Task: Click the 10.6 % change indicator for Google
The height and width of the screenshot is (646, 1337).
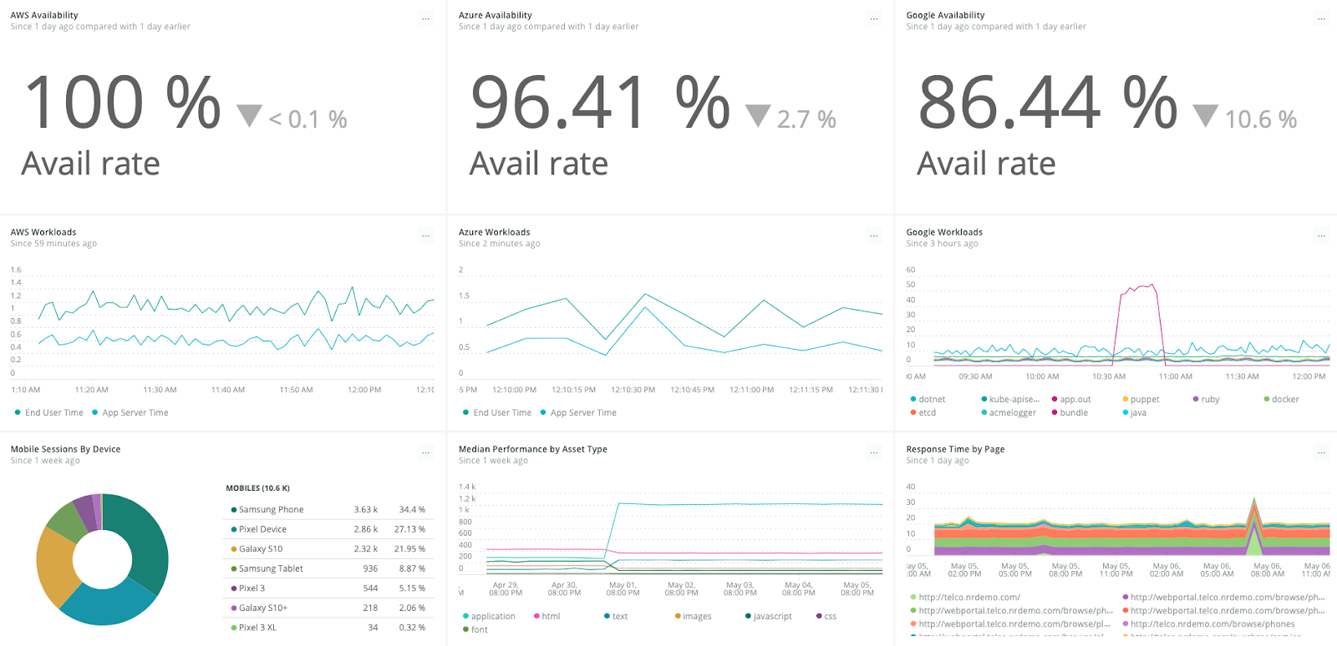Action: point(1245,119)
